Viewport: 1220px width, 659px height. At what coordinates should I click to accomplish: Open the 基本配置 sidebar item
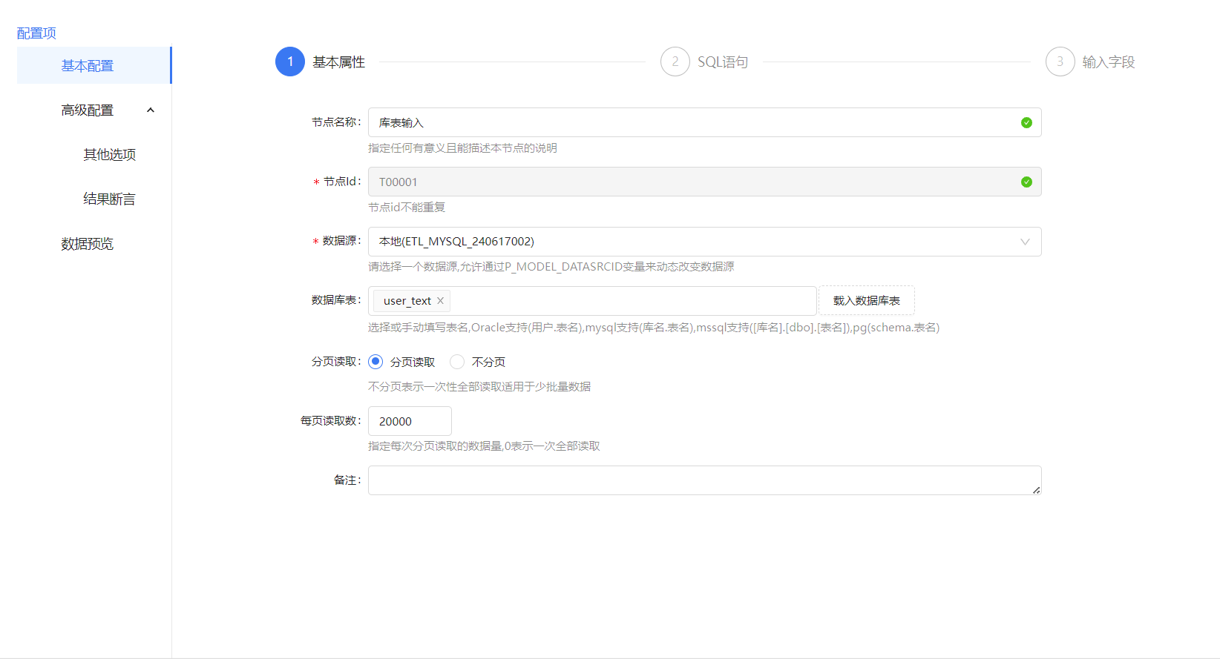pos(94,65)
